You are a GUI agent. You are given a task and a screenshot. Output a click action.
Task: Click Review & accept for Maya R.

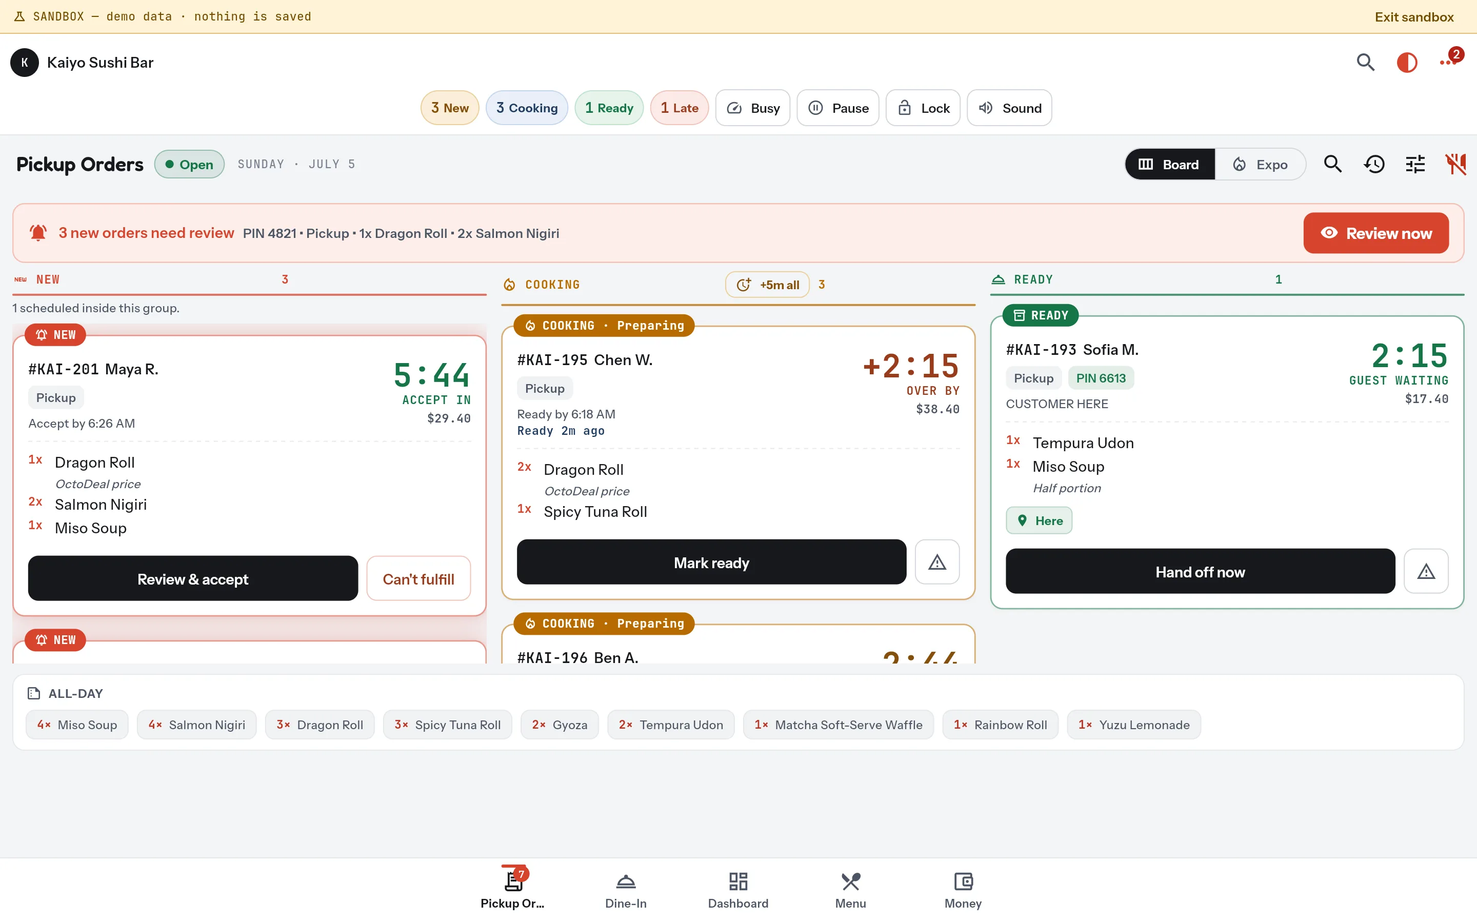[193, 579]
